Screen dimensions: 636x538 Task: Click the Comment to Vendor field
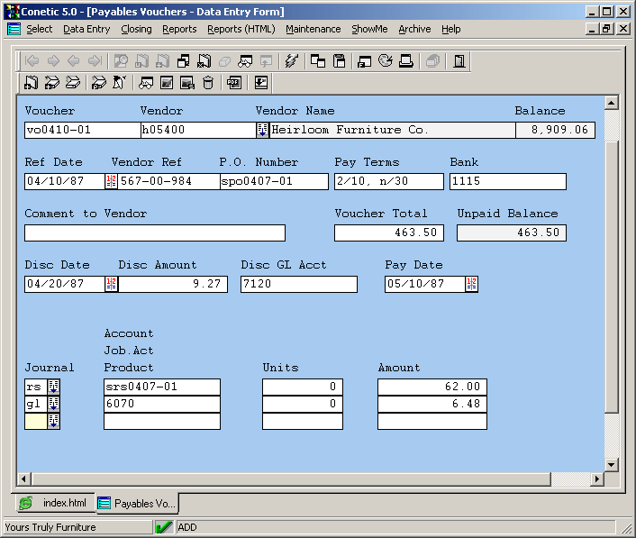(155, 233)
